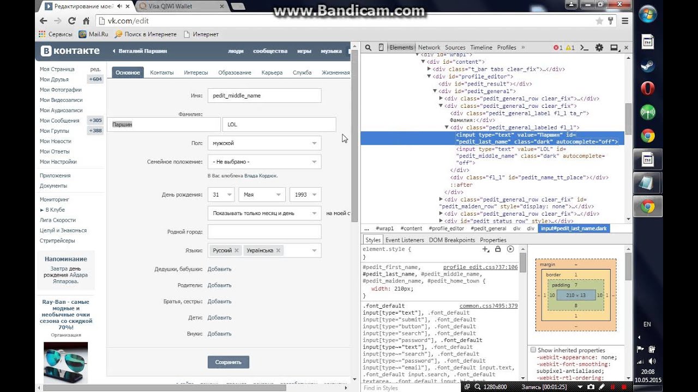Open Steam from the Windows taskbar
698x392 pixels.
[647, 65]
